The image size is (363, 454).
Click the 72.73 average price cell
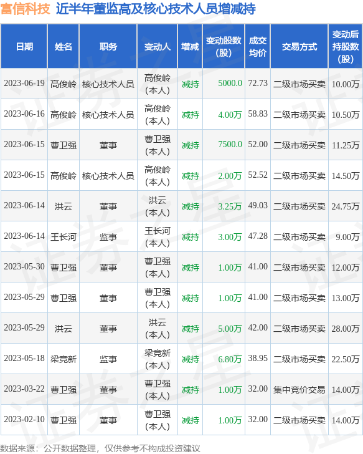[x=258, y=84]
